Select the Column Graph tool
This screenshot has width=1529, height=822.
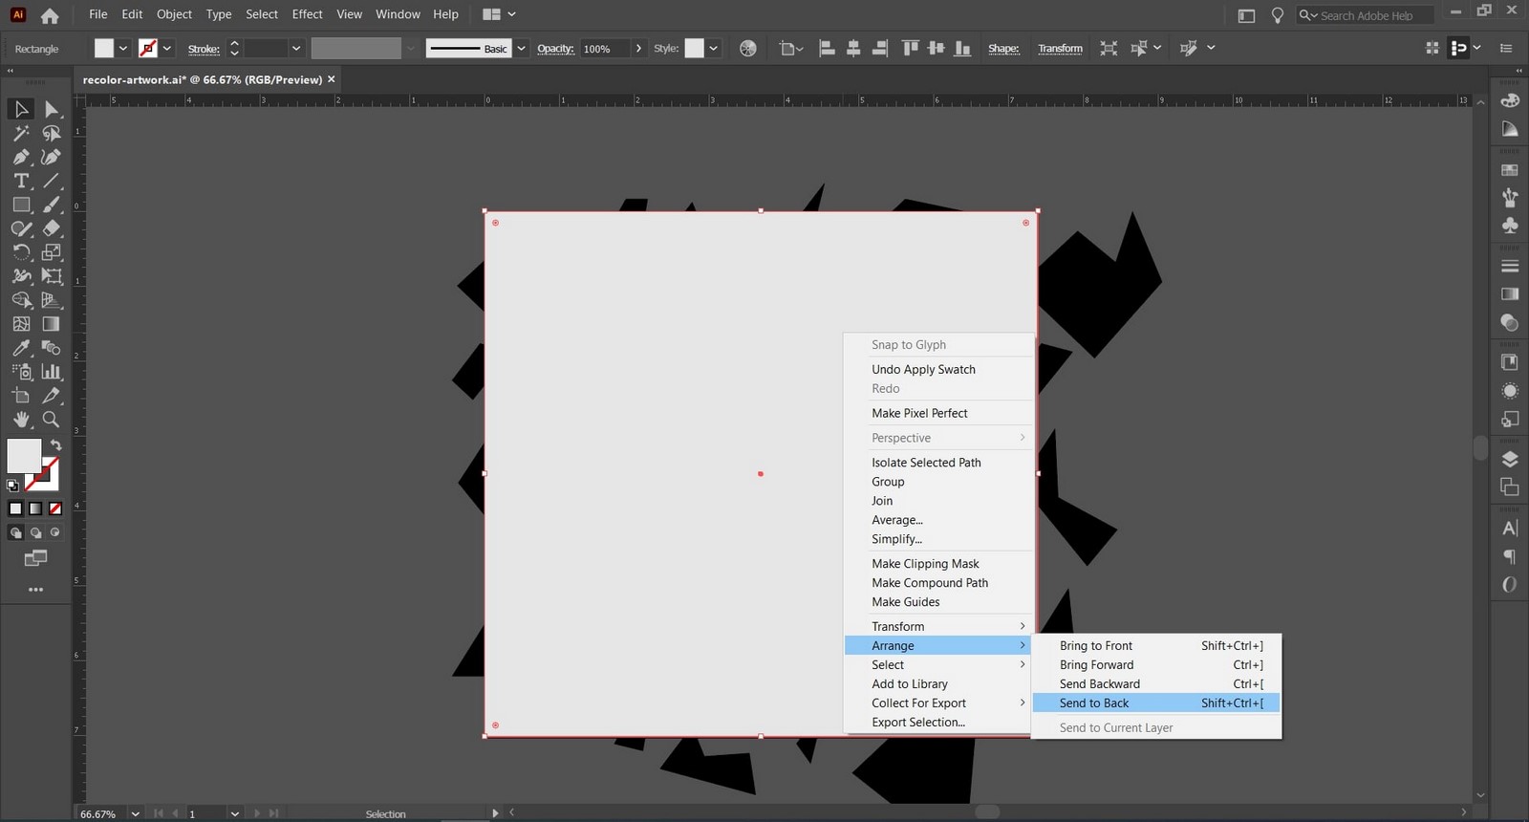tap(52, 372)
